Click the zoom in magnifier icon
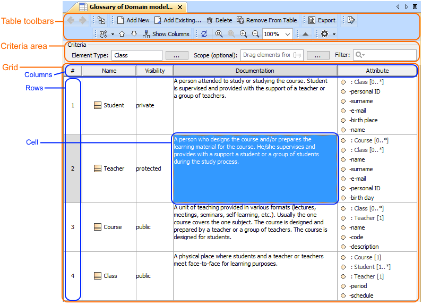This screenshot has width=422, height=304. [x=244, y=34]
